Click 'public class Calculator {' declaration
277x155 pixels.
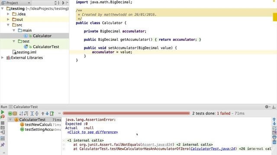point(101,23)
